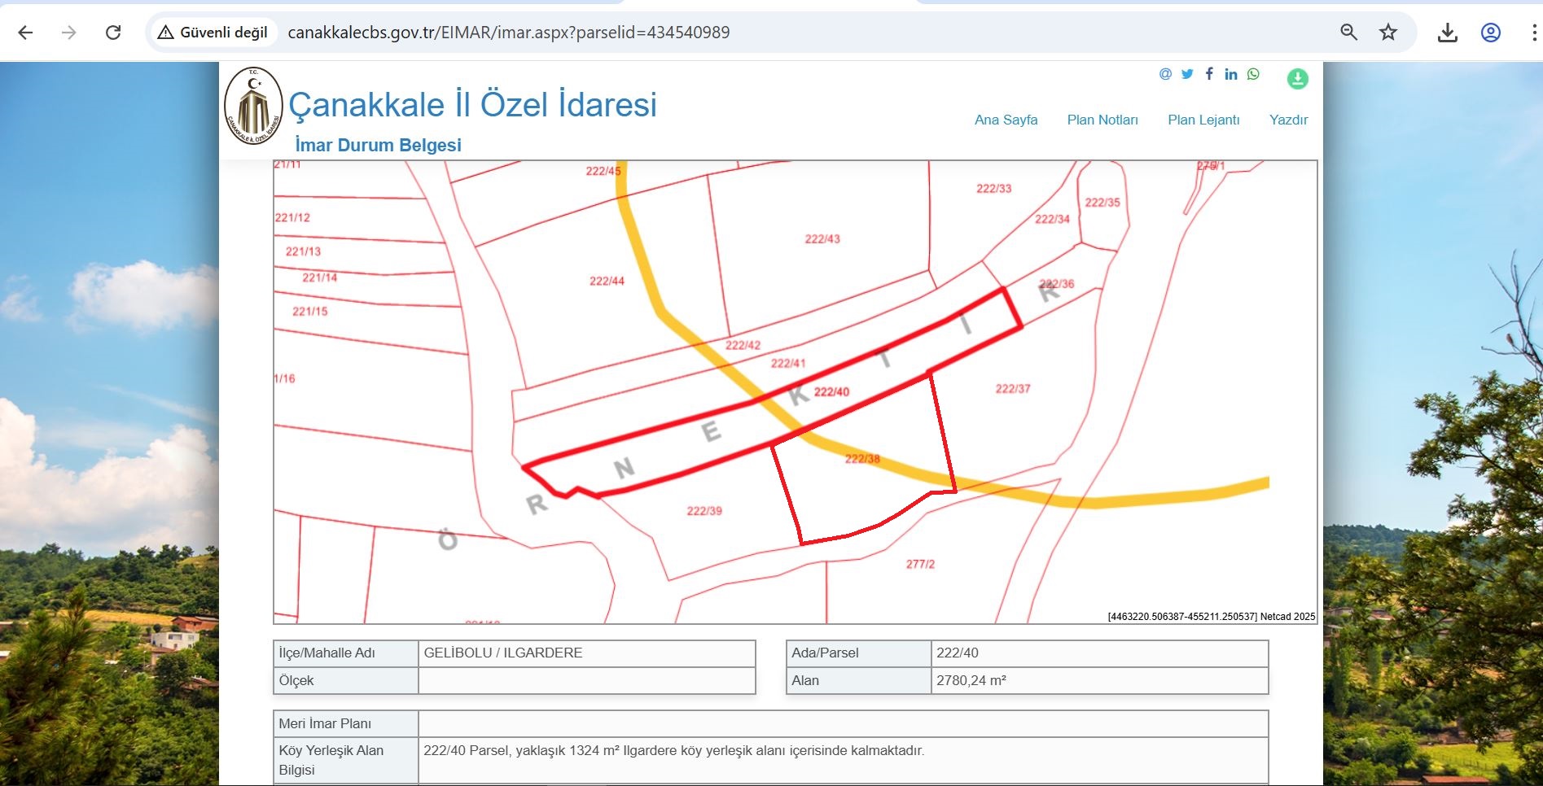
Task: Click the Alan label cell
Action: pyautogui.click(x=859, y=681)
